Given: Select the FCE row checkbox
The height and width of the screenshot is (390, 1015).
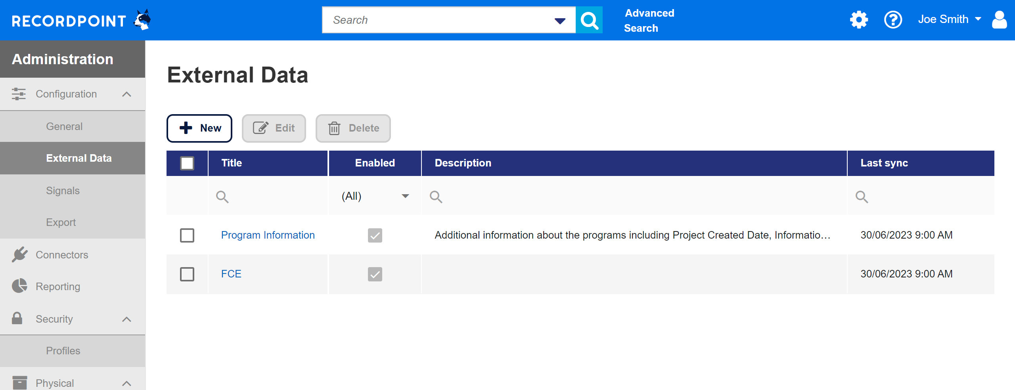Looking at the screenshot, I should [187, 274].
